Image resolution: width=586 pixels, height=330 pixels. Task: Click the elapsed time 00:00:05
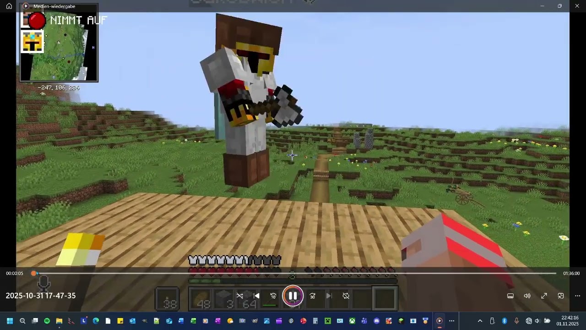pyautogui.click(x=15, y=273)
